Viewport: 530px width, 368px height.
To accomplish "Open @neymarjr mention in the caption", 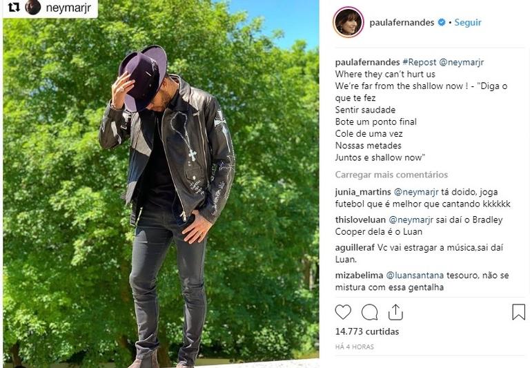I will click(462, 62).
